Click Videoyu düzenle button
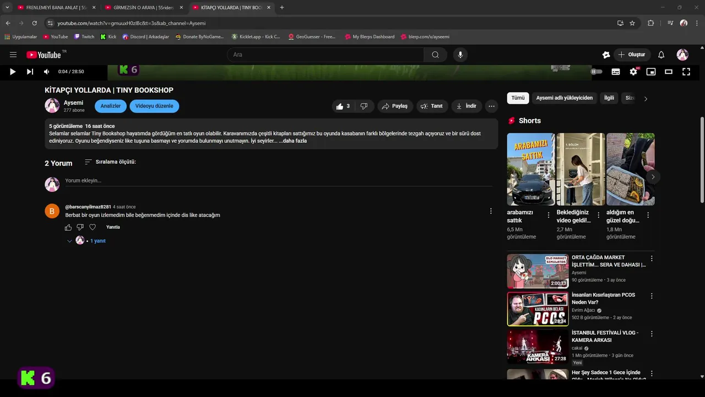The height and width of the screenshot is (397, 705). [154, 106]
